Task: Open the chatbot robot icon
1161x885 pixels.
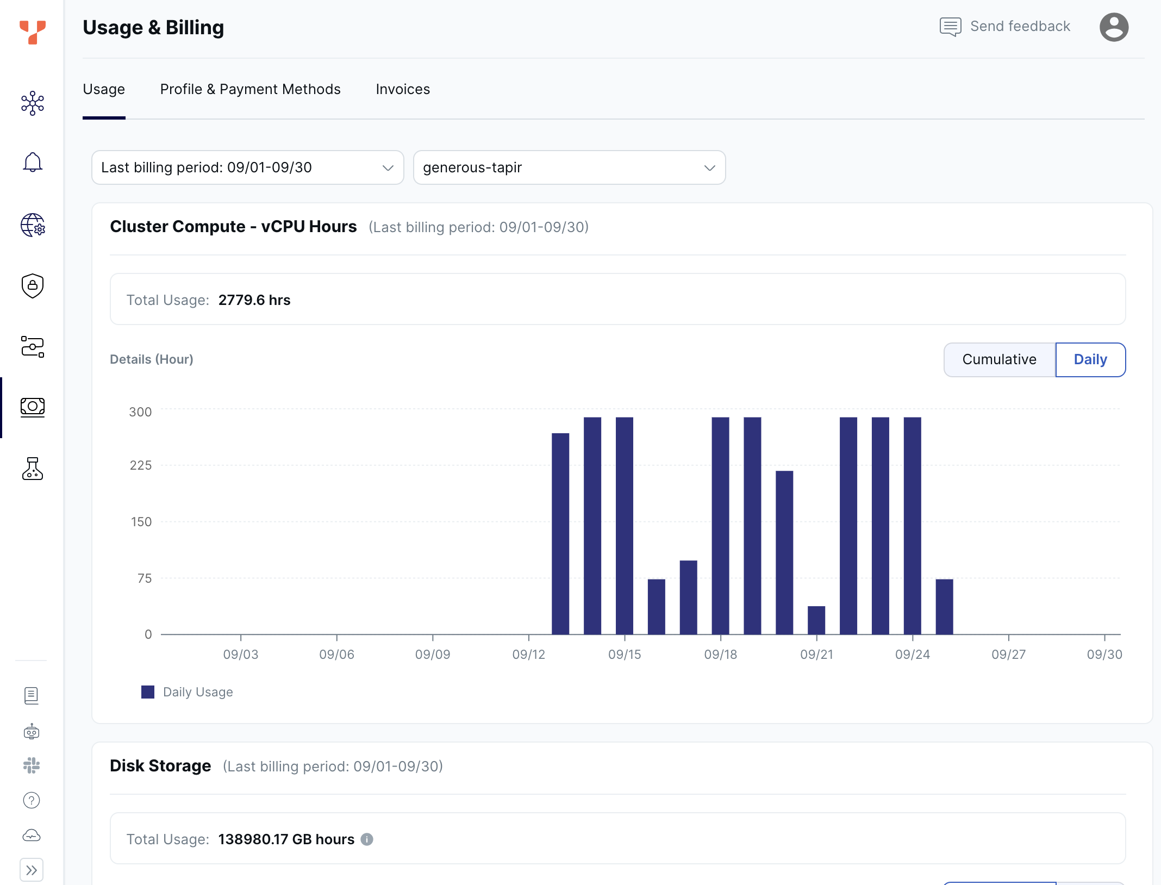Action: pos(32,731)
